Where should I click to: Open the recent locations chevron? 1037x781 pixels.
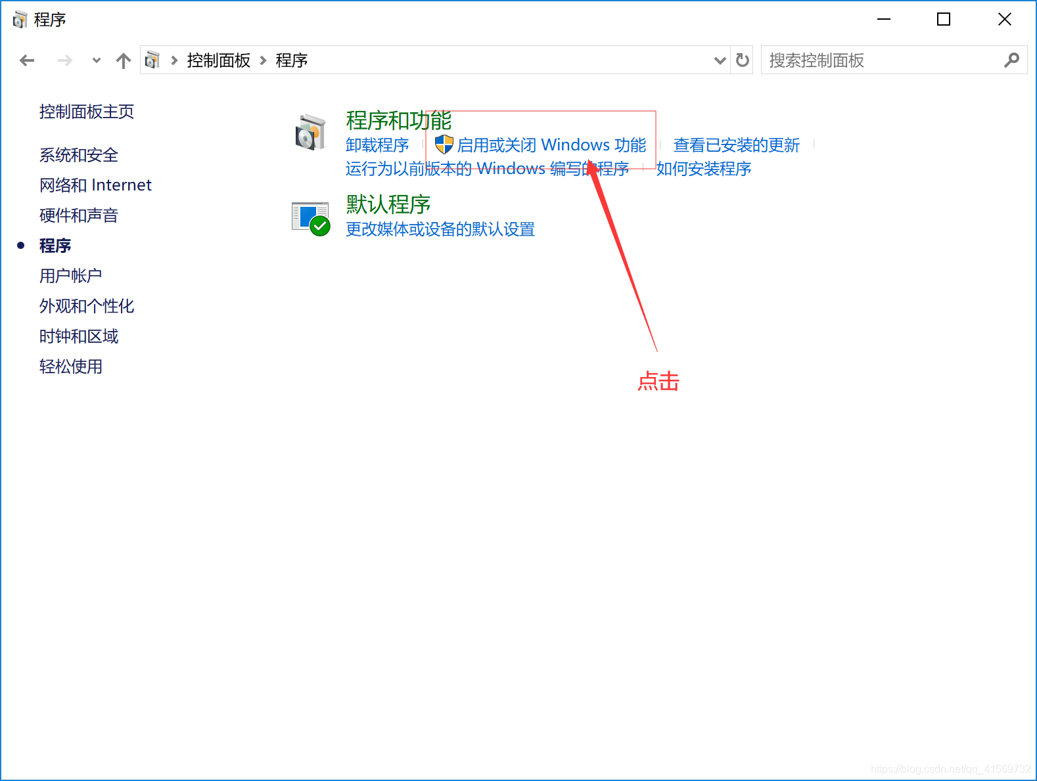(97, 60)
